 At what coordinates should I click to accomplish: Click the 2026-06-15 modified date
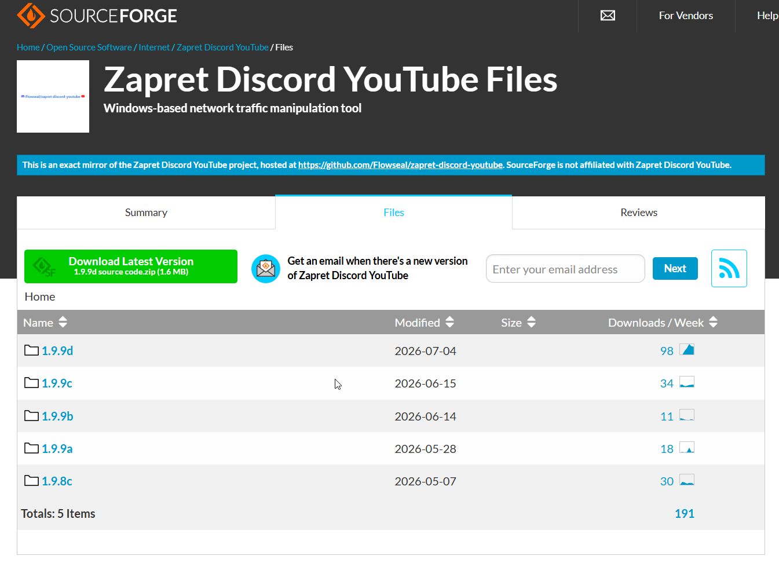click(x=425, y=383)
